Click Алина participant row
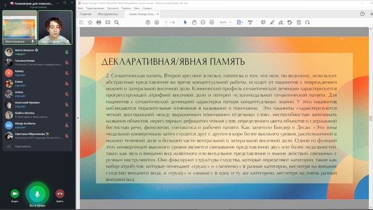The width and height of the screenshot is (373, 210). [x=37, y=94]
